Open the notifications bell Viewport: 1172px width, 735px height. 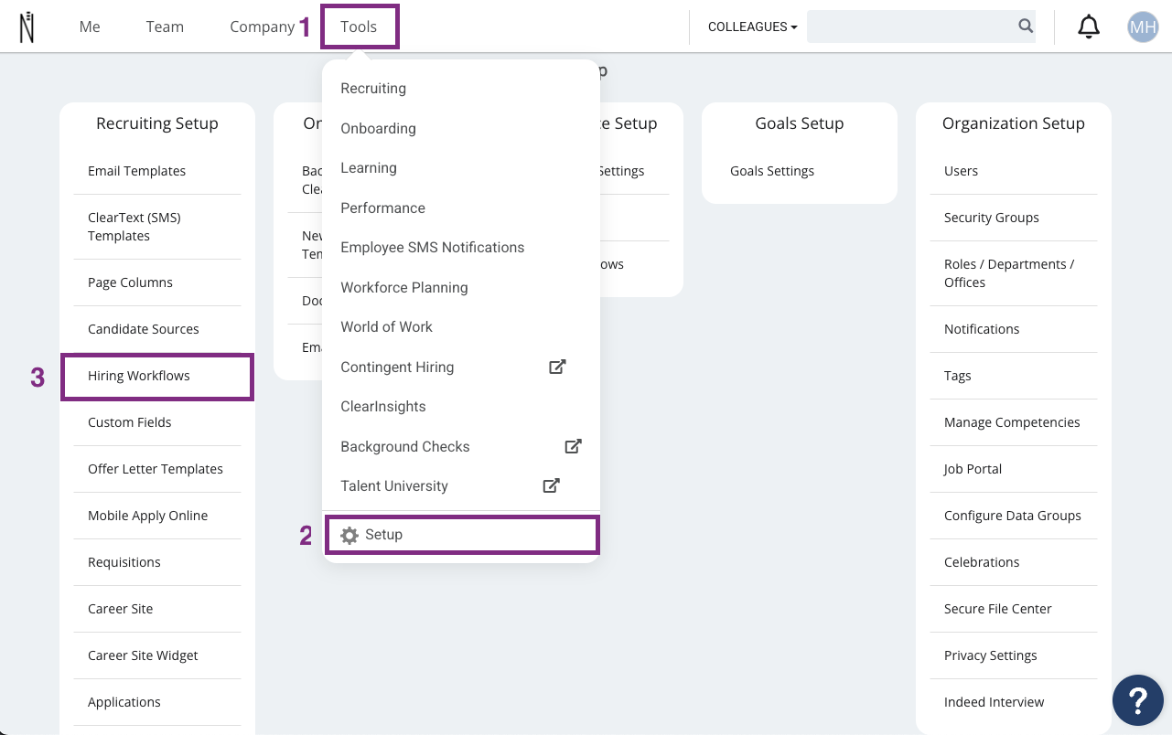pyautogui.click(x=1089, y=27)
